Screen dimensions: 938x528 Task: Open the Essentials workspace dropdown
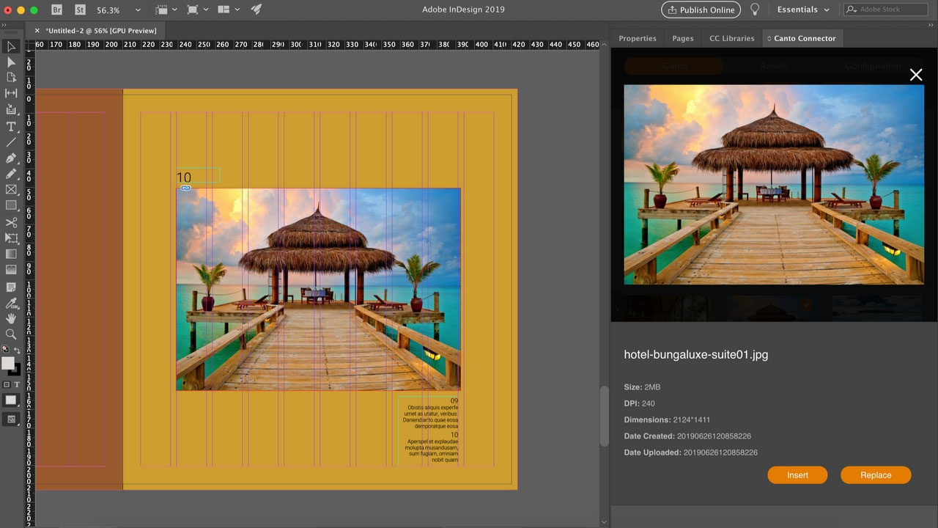803,10
